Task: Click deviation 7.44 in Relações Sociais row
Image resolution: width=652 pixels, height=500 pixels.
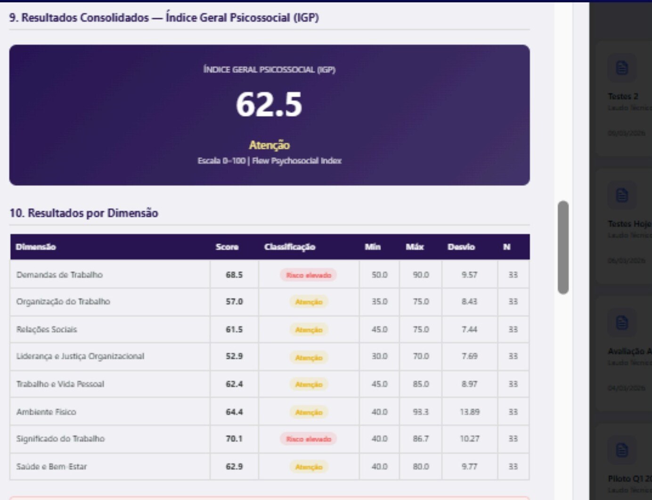Action: coord(469,330)
